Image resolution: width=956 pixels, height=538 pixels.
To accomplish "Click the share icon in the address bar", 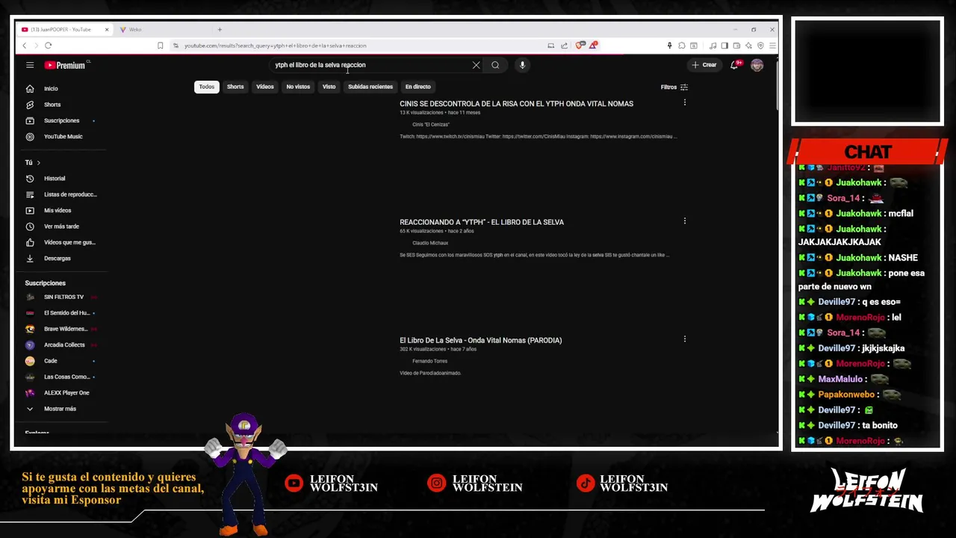I will pos(564,46).
